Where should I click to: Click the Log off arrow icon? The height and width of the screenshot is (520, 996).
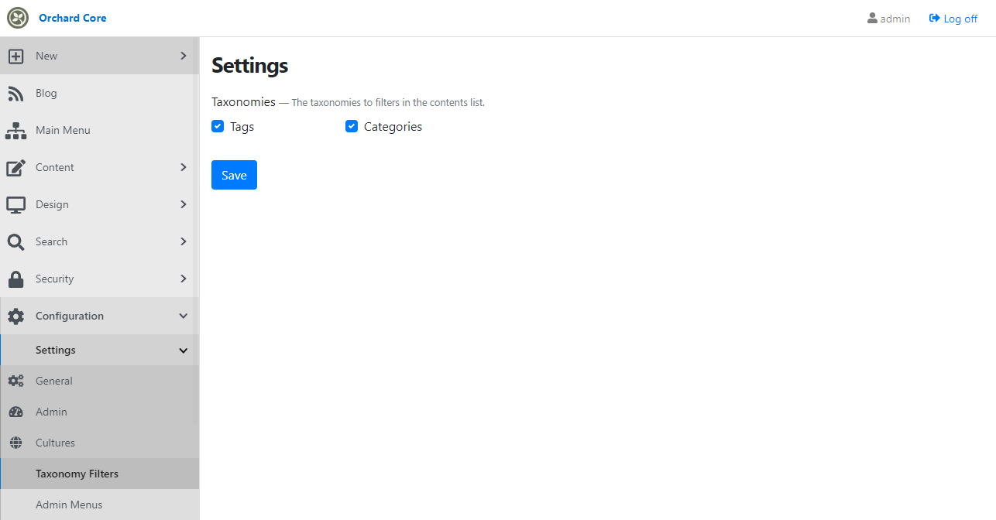(935, 18)
